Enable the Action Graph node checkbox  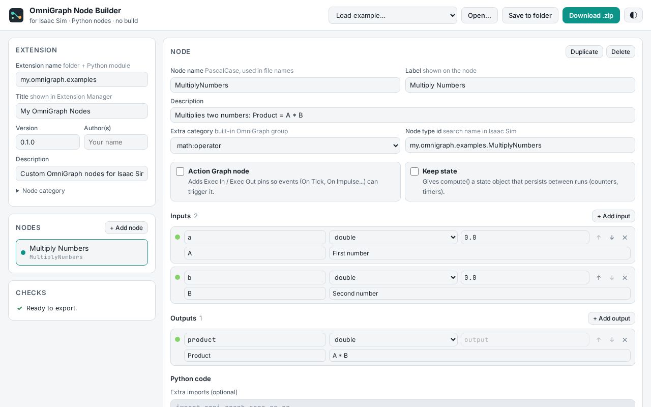pos(180,171)
